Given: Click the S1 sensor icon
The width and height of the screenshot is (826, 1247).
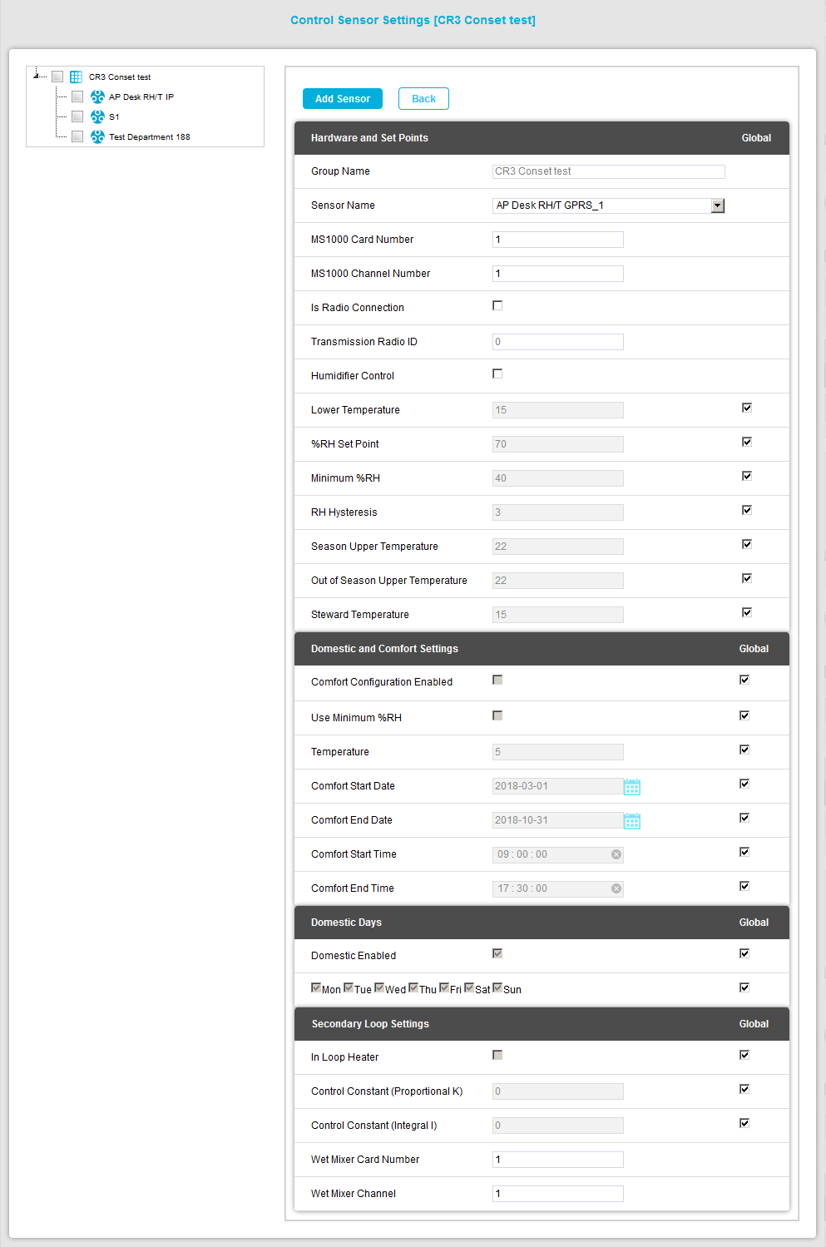Looking at the screenshot, I should (97, 116).
